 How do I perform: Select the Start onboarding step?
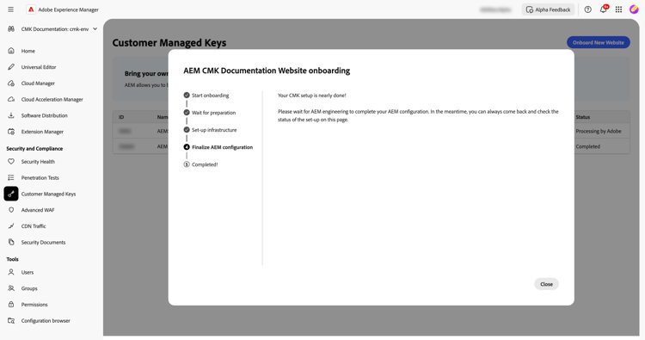[x=206, y=95]
